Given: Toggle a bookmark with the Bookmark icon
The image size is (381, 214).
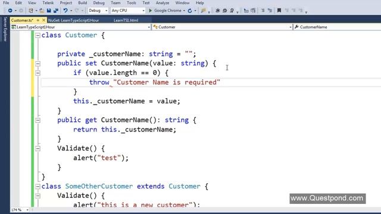Looking at the screenshot, I should [x=279, y=11].
